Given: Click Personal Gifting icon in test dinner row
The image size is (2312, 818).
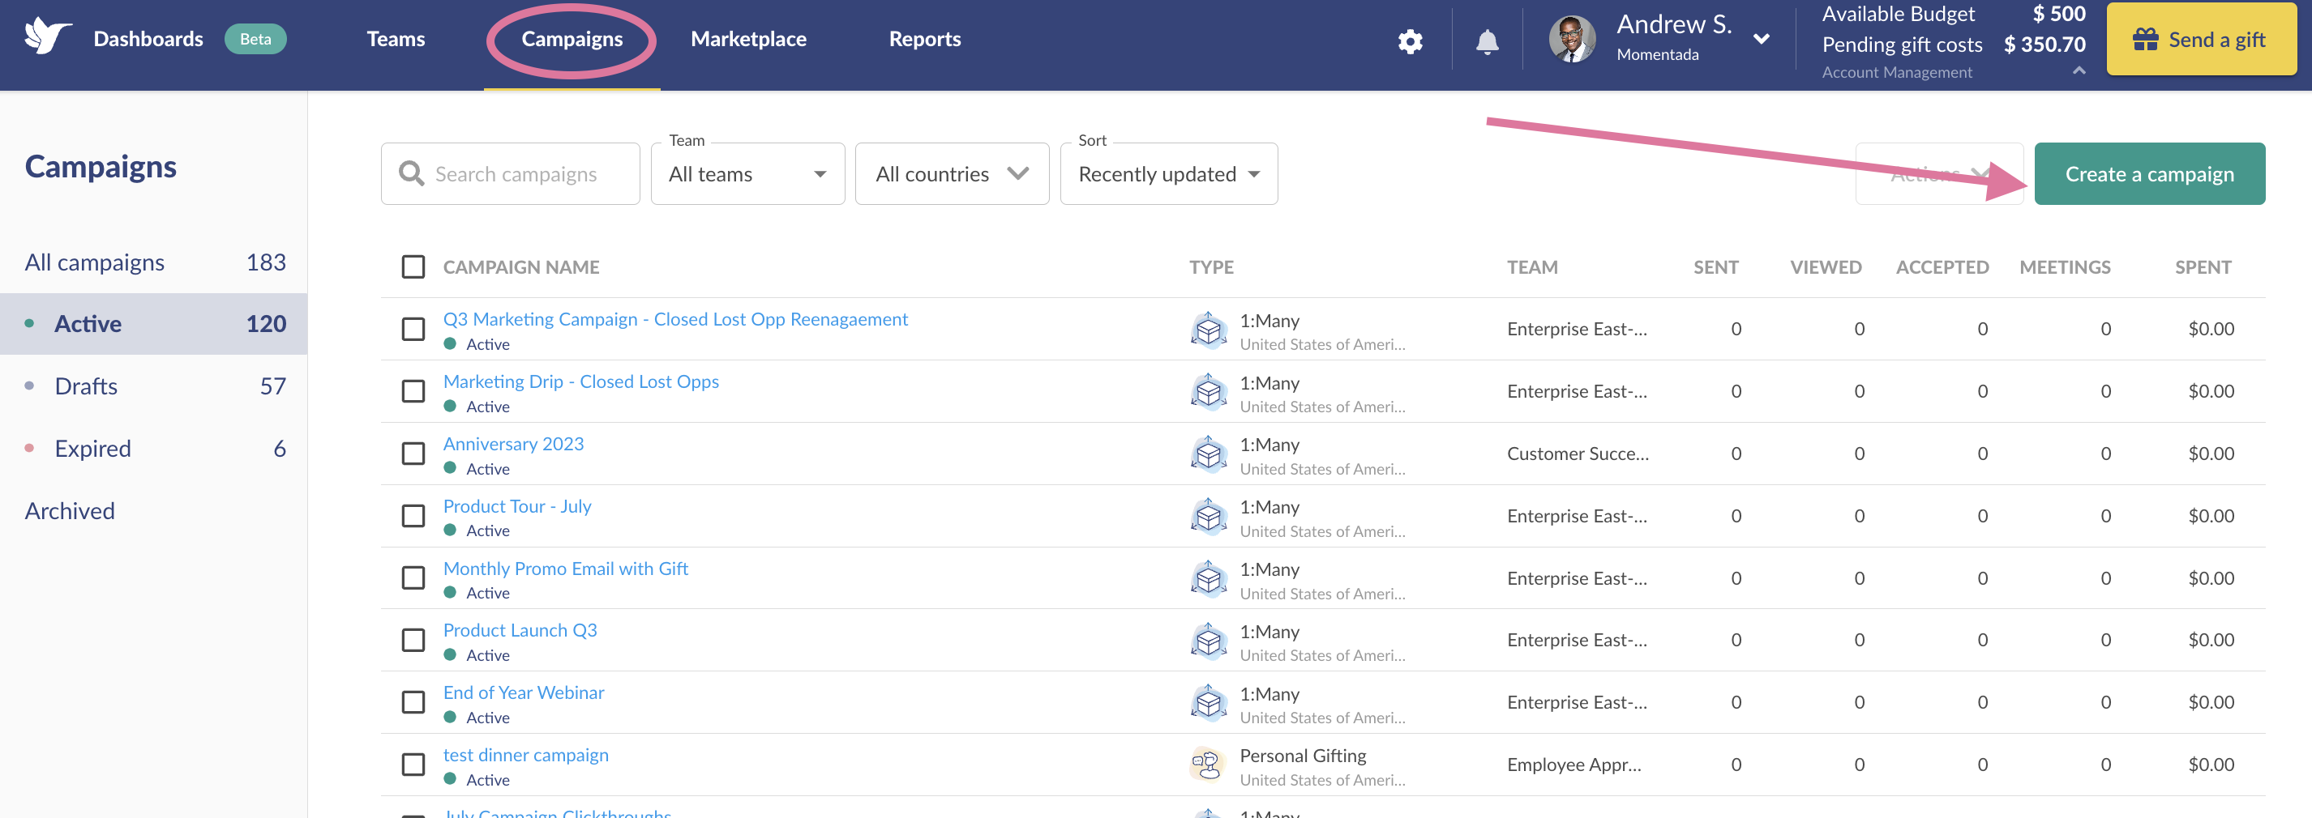Looking at the screenshot, I should [1208, 766].
